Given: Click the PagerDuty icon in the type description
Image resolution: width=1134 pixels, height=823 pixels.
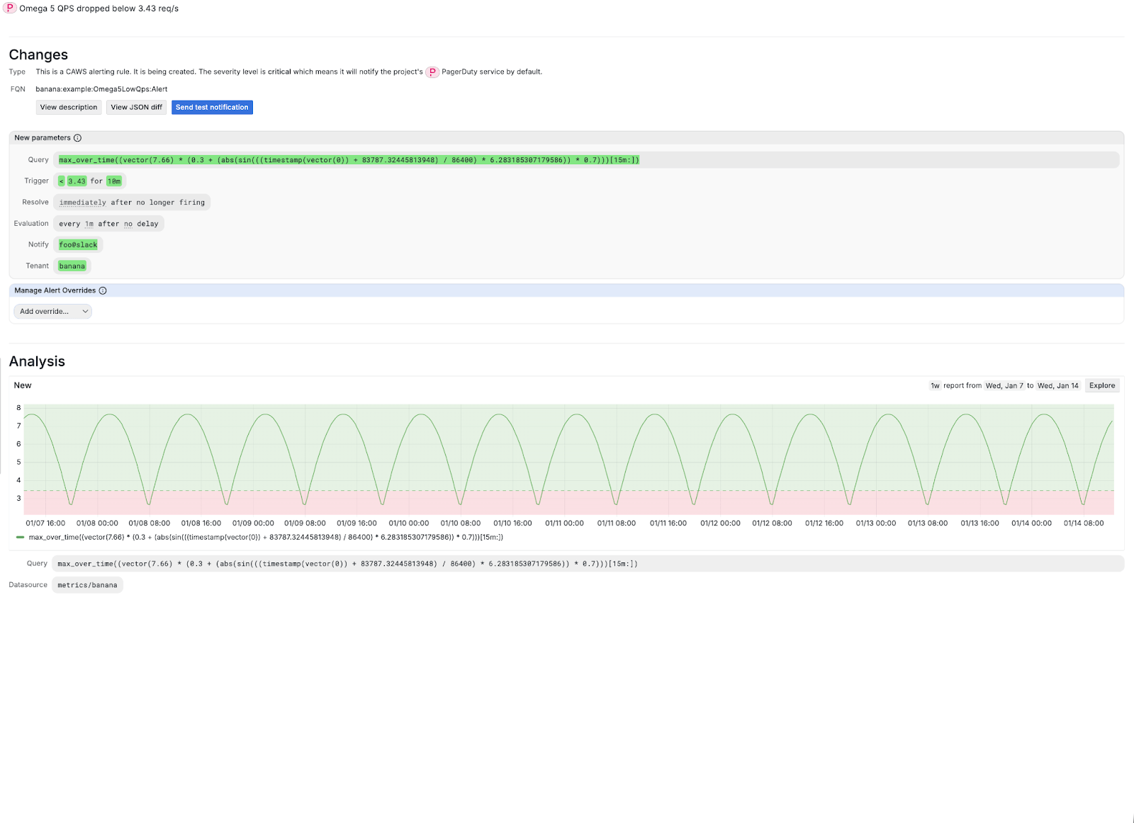Looking at the screenshot, I should tap(432, 72).
